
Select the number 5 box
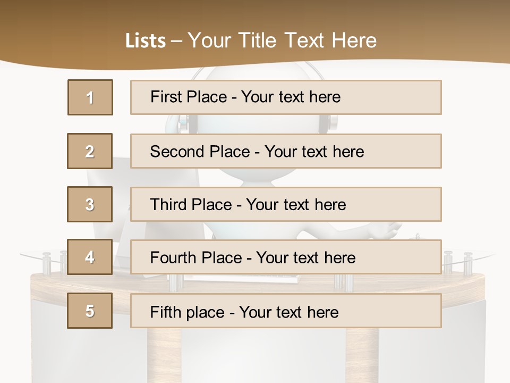coord(90,311)
